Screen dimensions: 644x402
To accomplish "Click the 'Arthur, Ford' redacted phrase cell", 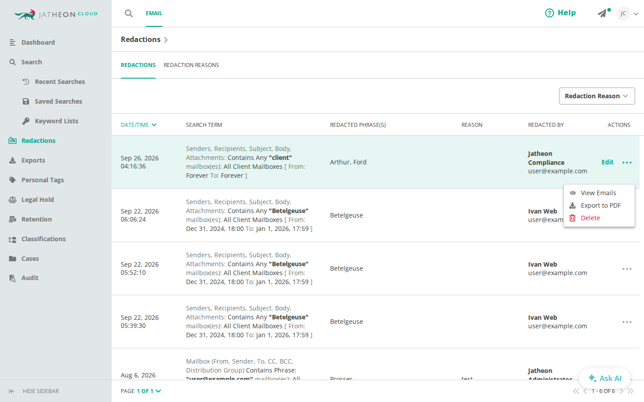I will point(348,162).
